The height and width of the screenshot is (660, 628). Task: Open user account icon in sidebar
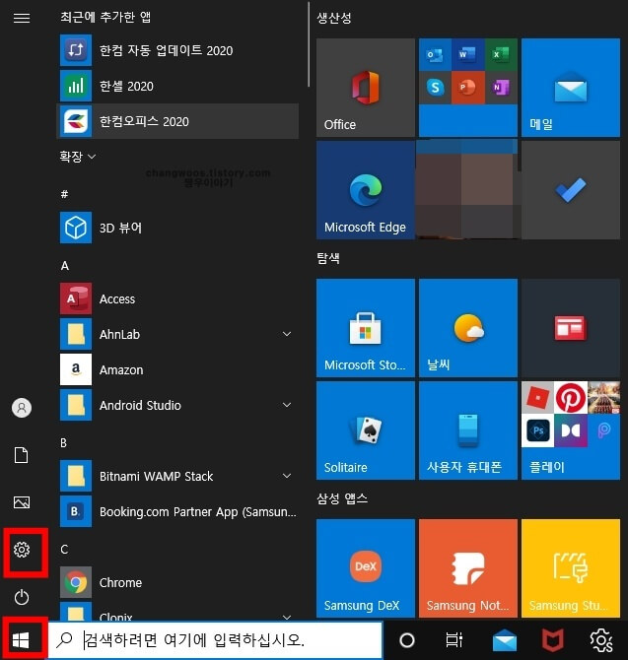[22, 408]
